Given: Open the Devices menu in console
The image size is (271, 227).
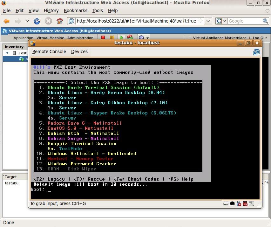Looking at the screenshot, I should pos(79,52).
